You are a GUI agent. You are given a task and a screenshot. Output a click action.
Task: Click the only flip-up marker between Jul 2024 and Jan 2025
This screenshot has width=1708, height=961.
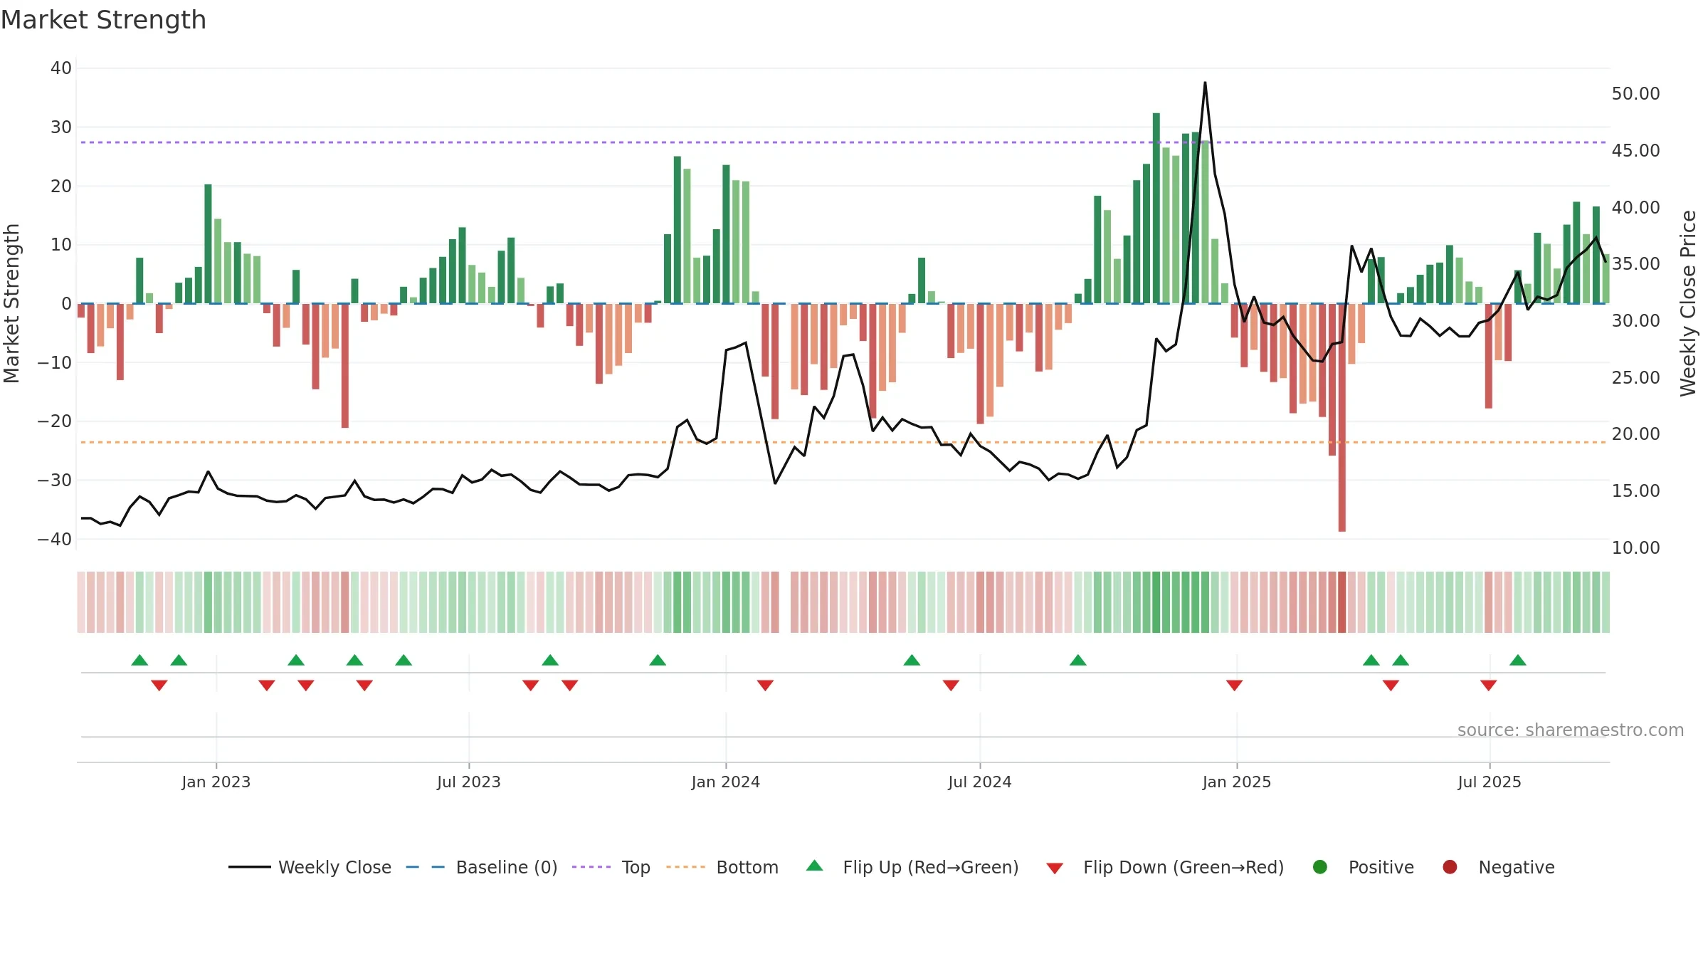(1078, 660)
